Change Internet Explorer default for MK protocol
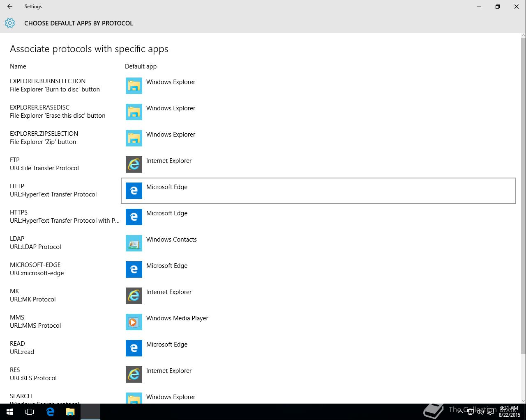The width and height of the screenshot is (526, 420). [318, 296]
